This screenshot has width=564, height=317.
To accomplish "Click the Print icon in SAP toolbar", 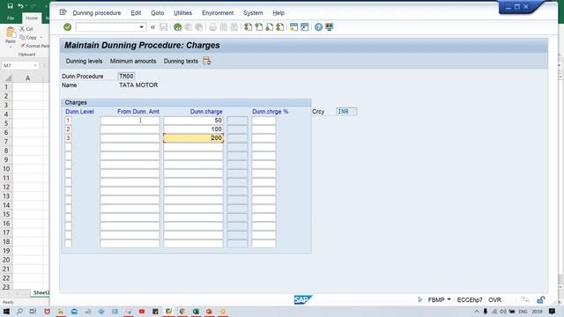I will (x=212, y=27).
